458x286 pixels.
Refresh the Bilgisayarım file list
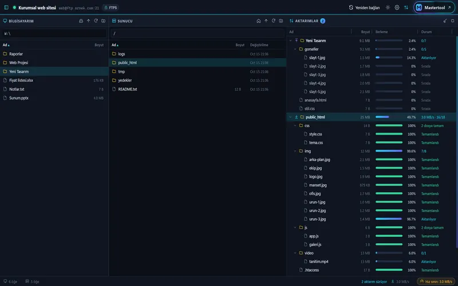96,21
